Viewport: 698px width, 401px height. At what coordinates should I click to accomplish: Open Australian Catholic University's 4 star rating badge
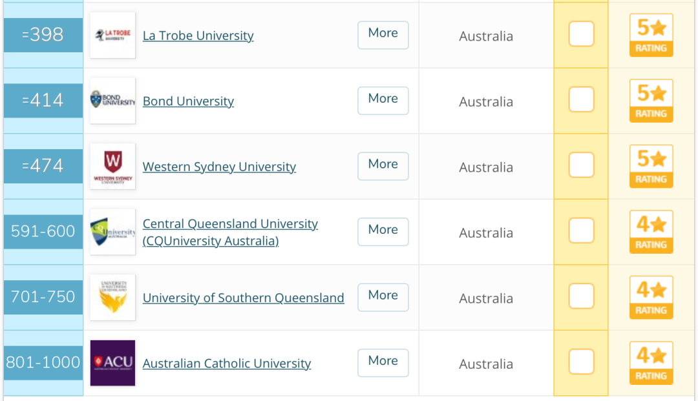[x=651, y=363]
